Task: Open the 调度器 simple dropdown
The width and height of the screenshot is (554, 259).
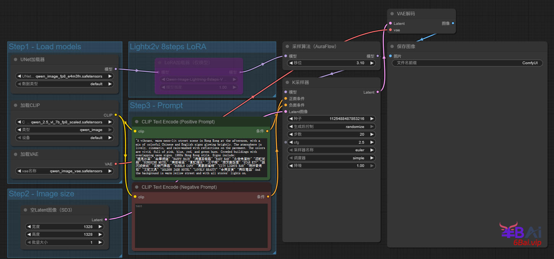Action: click(331, 158)
